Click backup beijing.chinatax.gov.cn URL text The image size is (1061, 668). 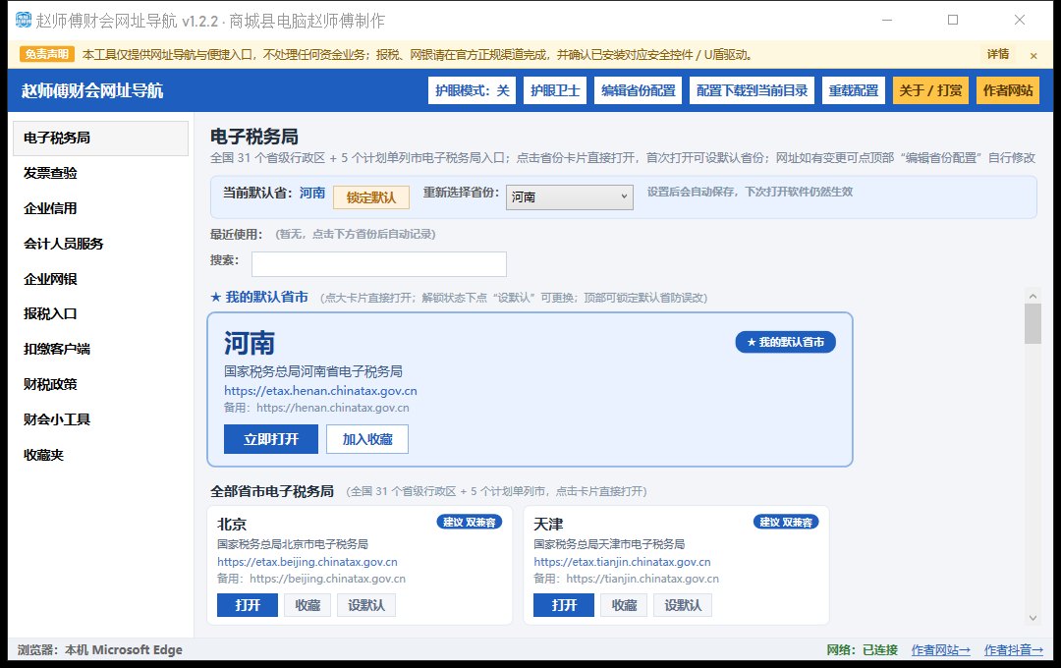click(x=327, y=579)
